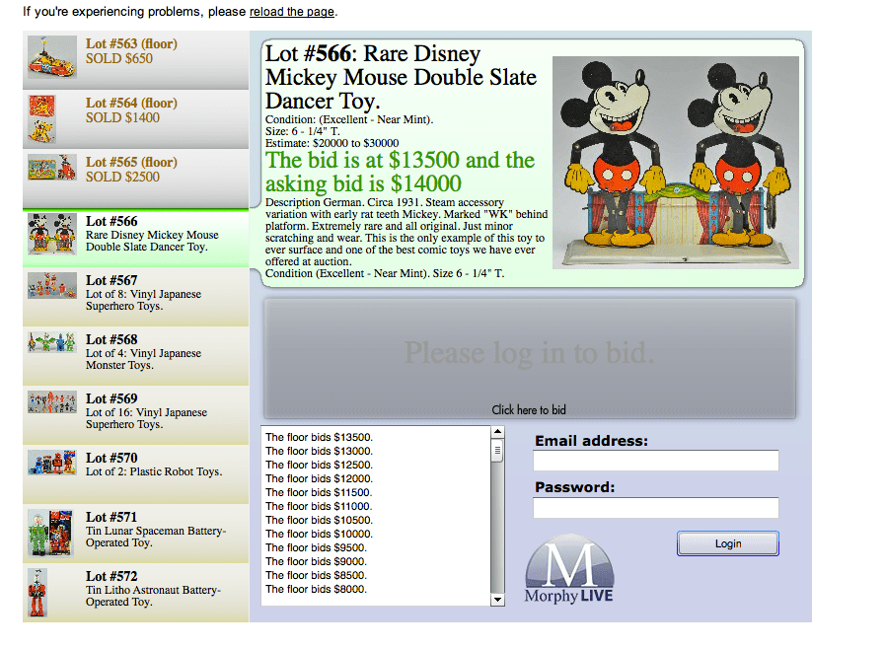Select the Lot #572 heading
The image size is (885, 648).
pos(111,577)
